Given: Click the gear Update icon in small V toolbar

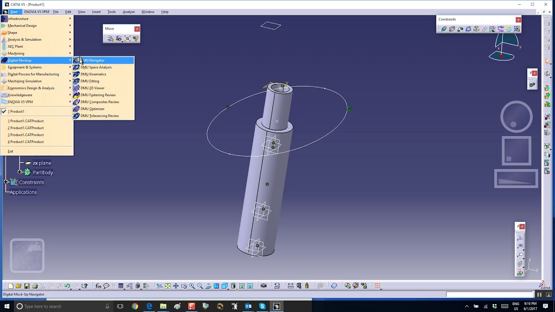Looking at the screenshot, I should pyautogui.click(x=532, y=84).
